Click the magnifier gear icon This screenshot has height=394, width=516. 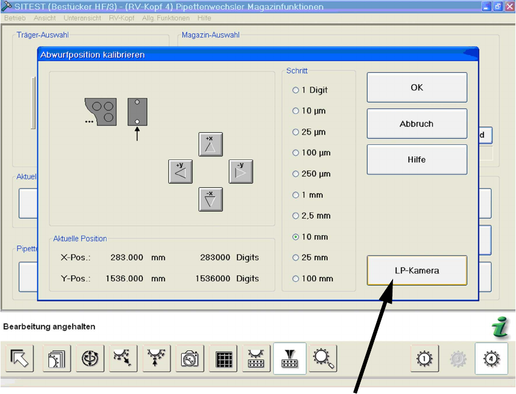322,359
